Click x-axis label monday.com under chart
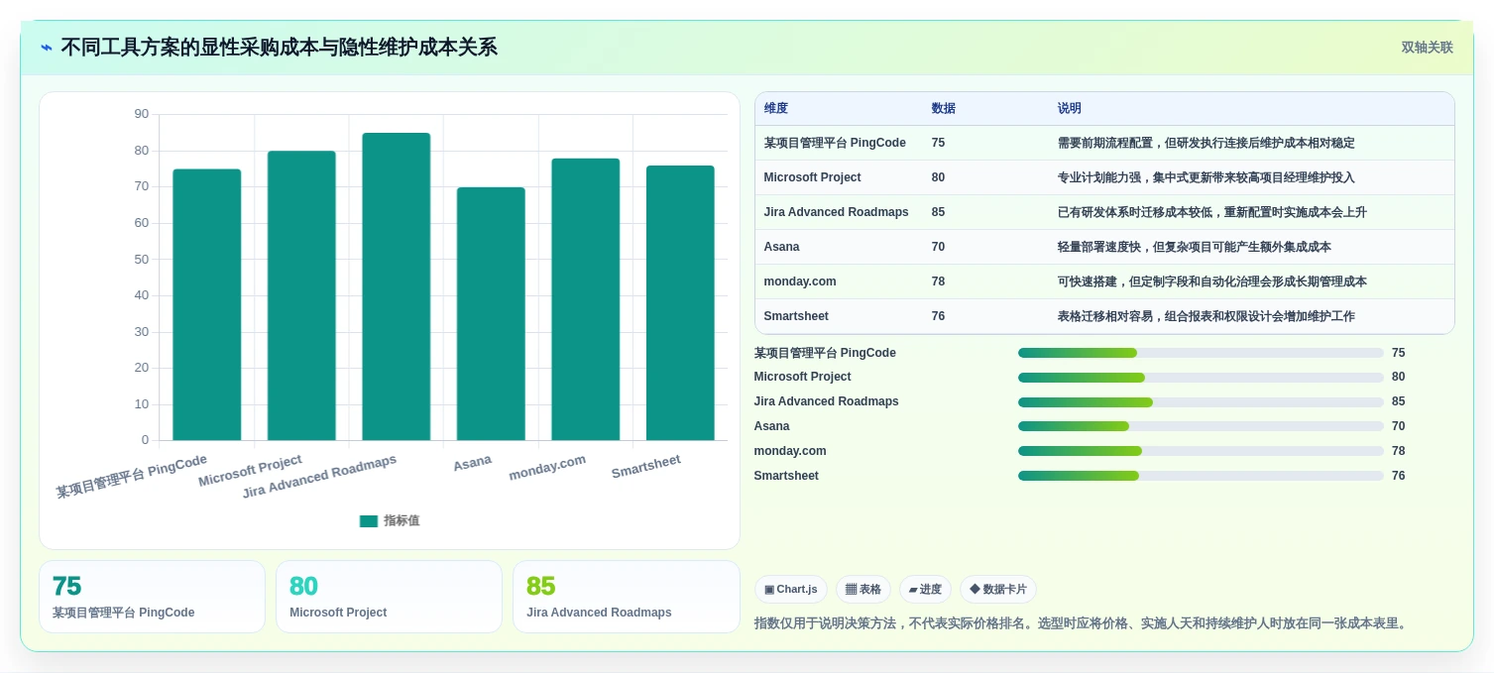 [547, 468]
